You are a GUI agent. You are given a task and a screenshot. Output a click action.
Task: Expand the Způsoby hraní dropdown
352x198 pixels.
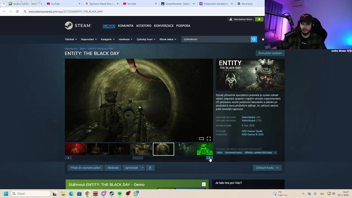[x=146, y=39]
